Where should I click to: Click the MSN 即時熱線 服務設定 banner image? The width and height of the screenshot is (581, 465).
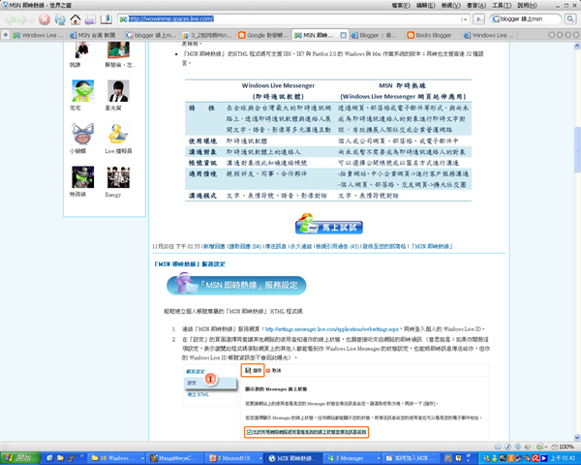point(236,285)
